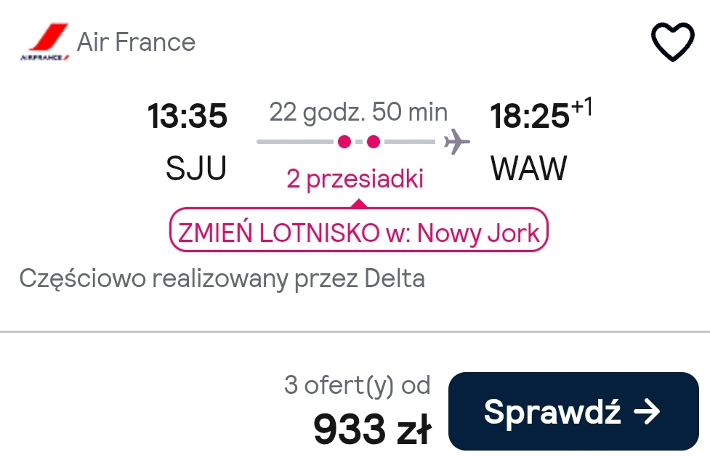Click the pointer triangle above the airport-change badge

[358, 203]
